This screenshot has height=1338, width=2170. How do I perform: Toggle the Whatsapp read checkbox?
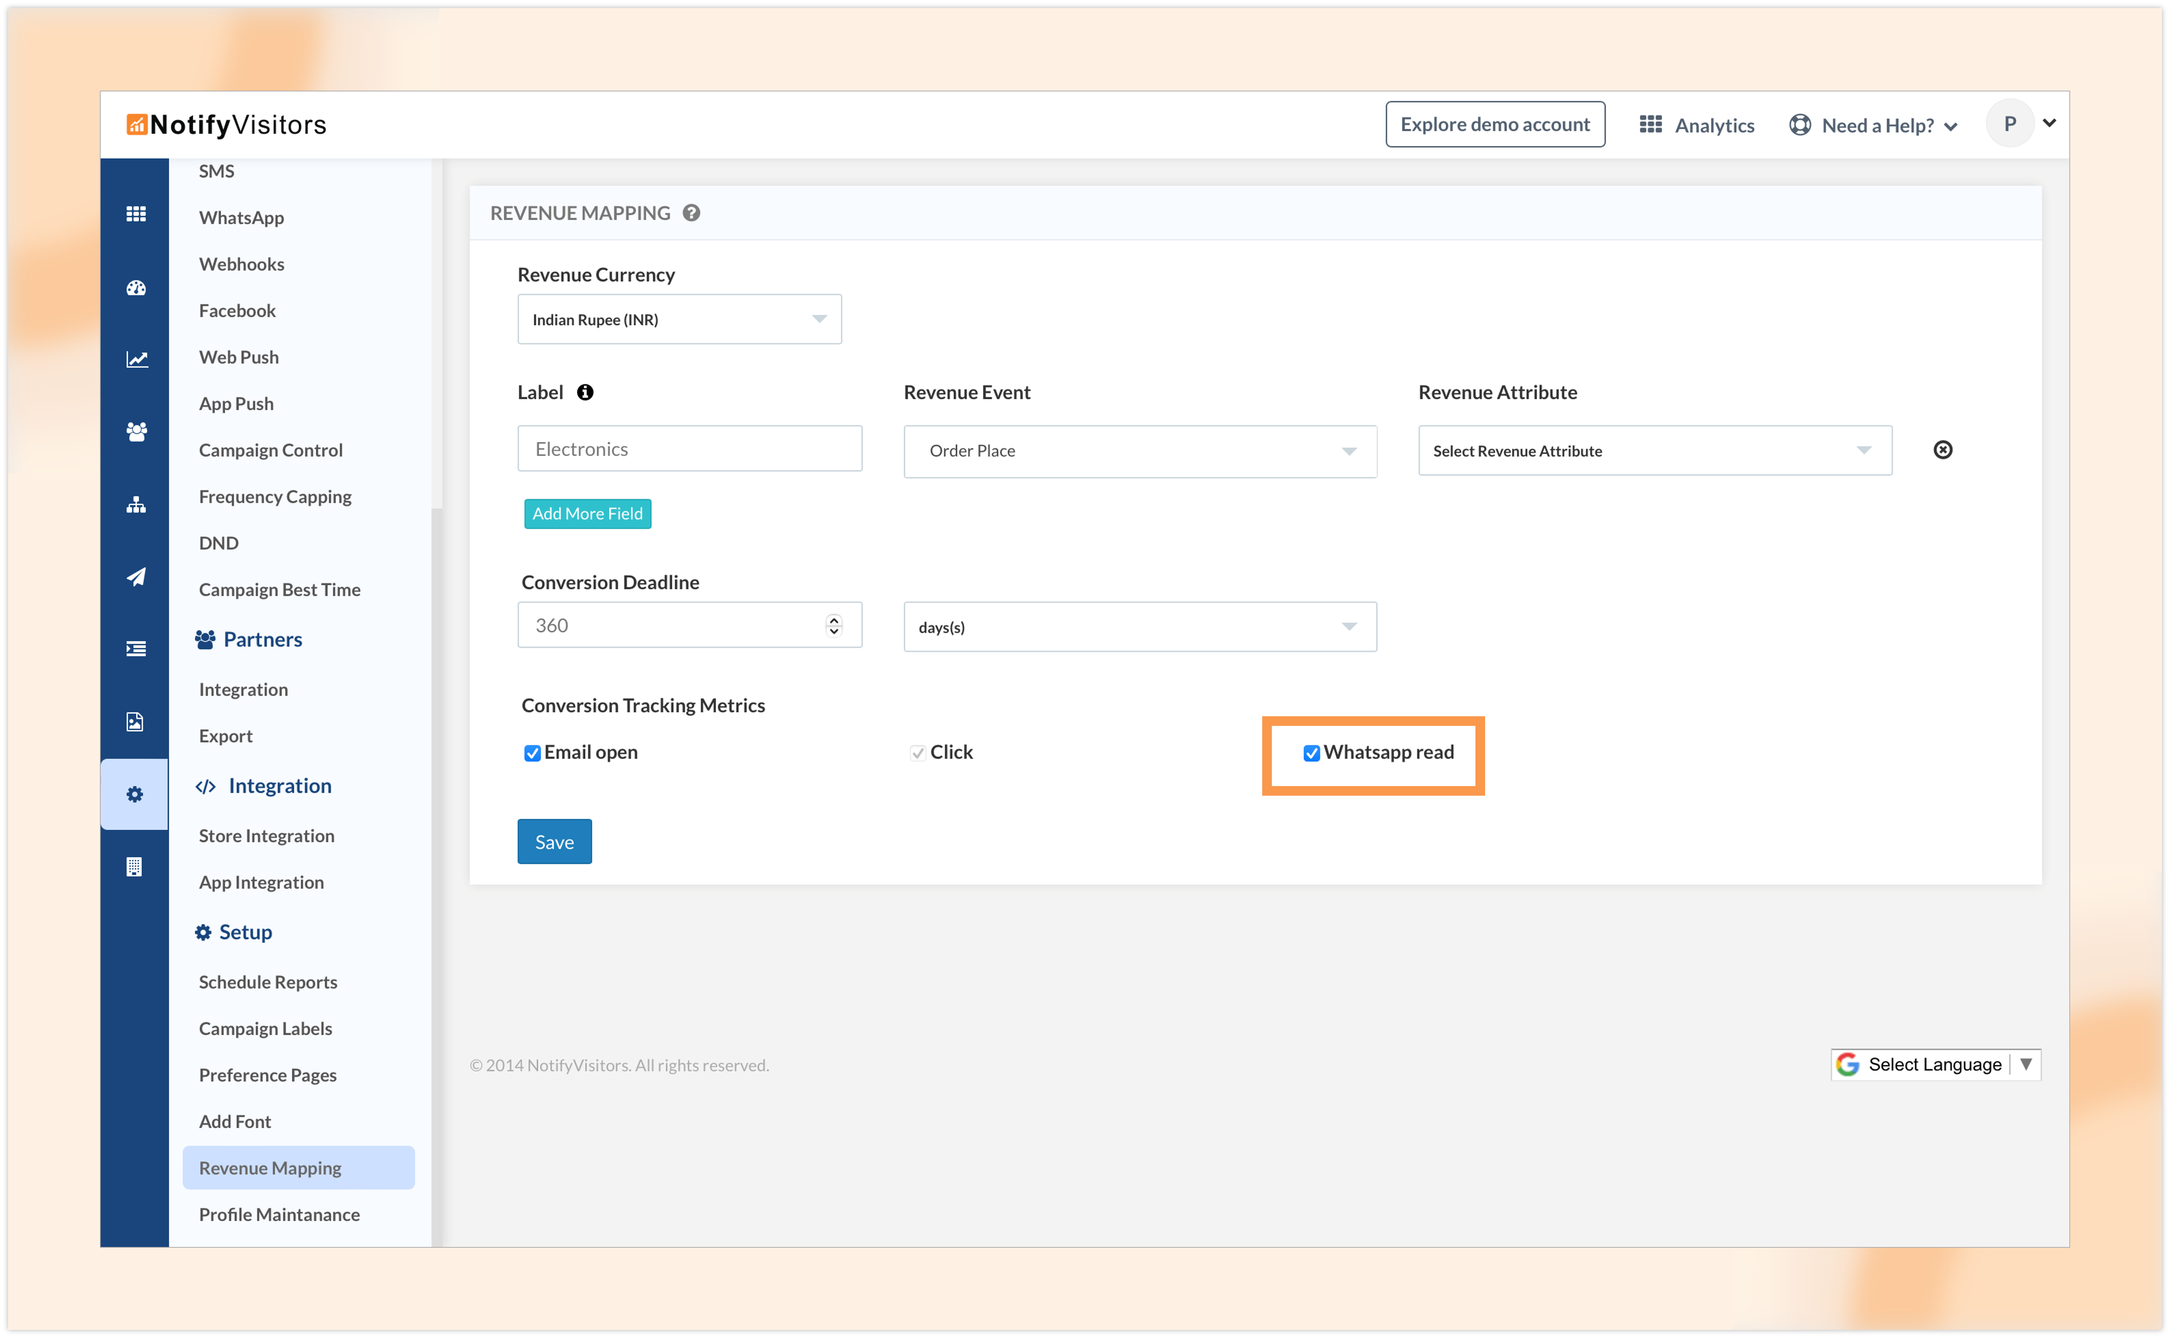pyautogui.click(x=1311, y=753)
